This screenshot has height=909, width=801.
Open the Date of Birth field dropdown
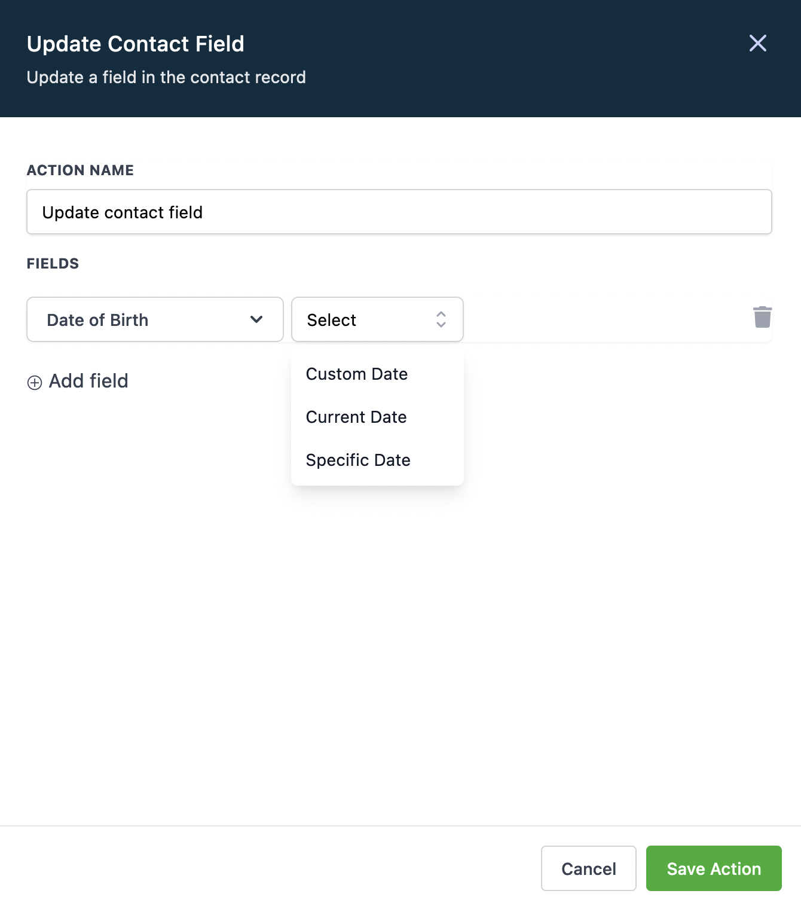point(155,319)
